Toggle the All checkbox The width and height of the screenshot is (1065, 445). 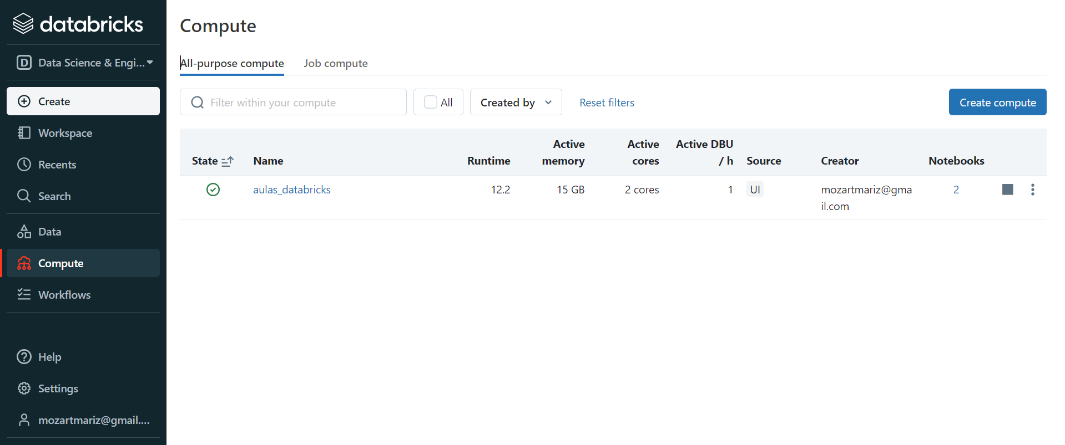click(x=431, y=102)
